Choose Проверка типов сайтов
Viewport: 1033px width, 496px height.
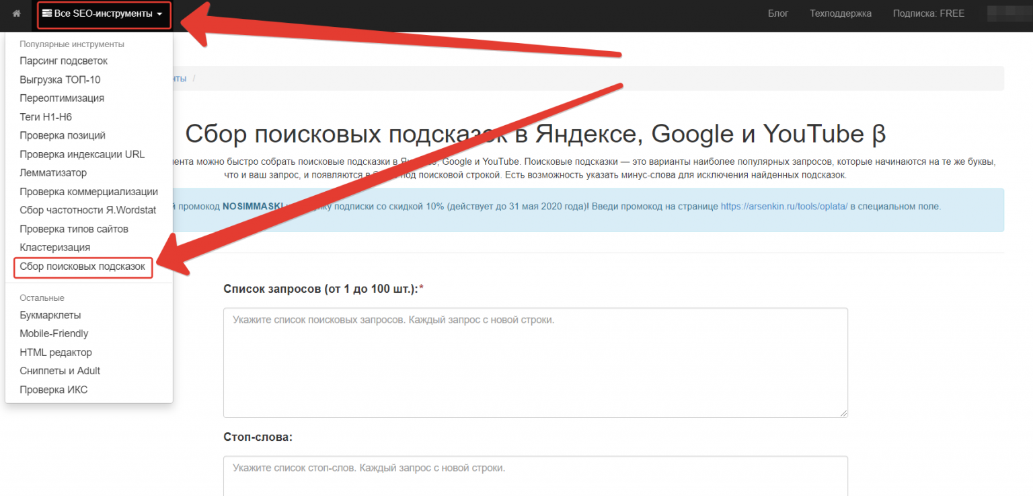[74, 229]
